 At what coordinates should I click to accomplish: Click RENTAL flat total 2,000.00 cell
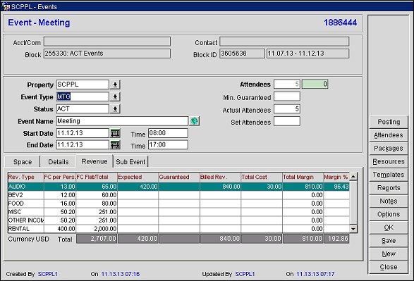coord(97,229)
